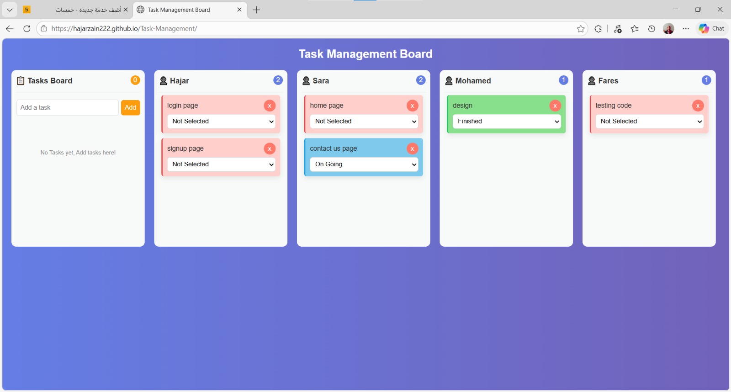
Task: Reload the current page
Action: coord(27,29)
